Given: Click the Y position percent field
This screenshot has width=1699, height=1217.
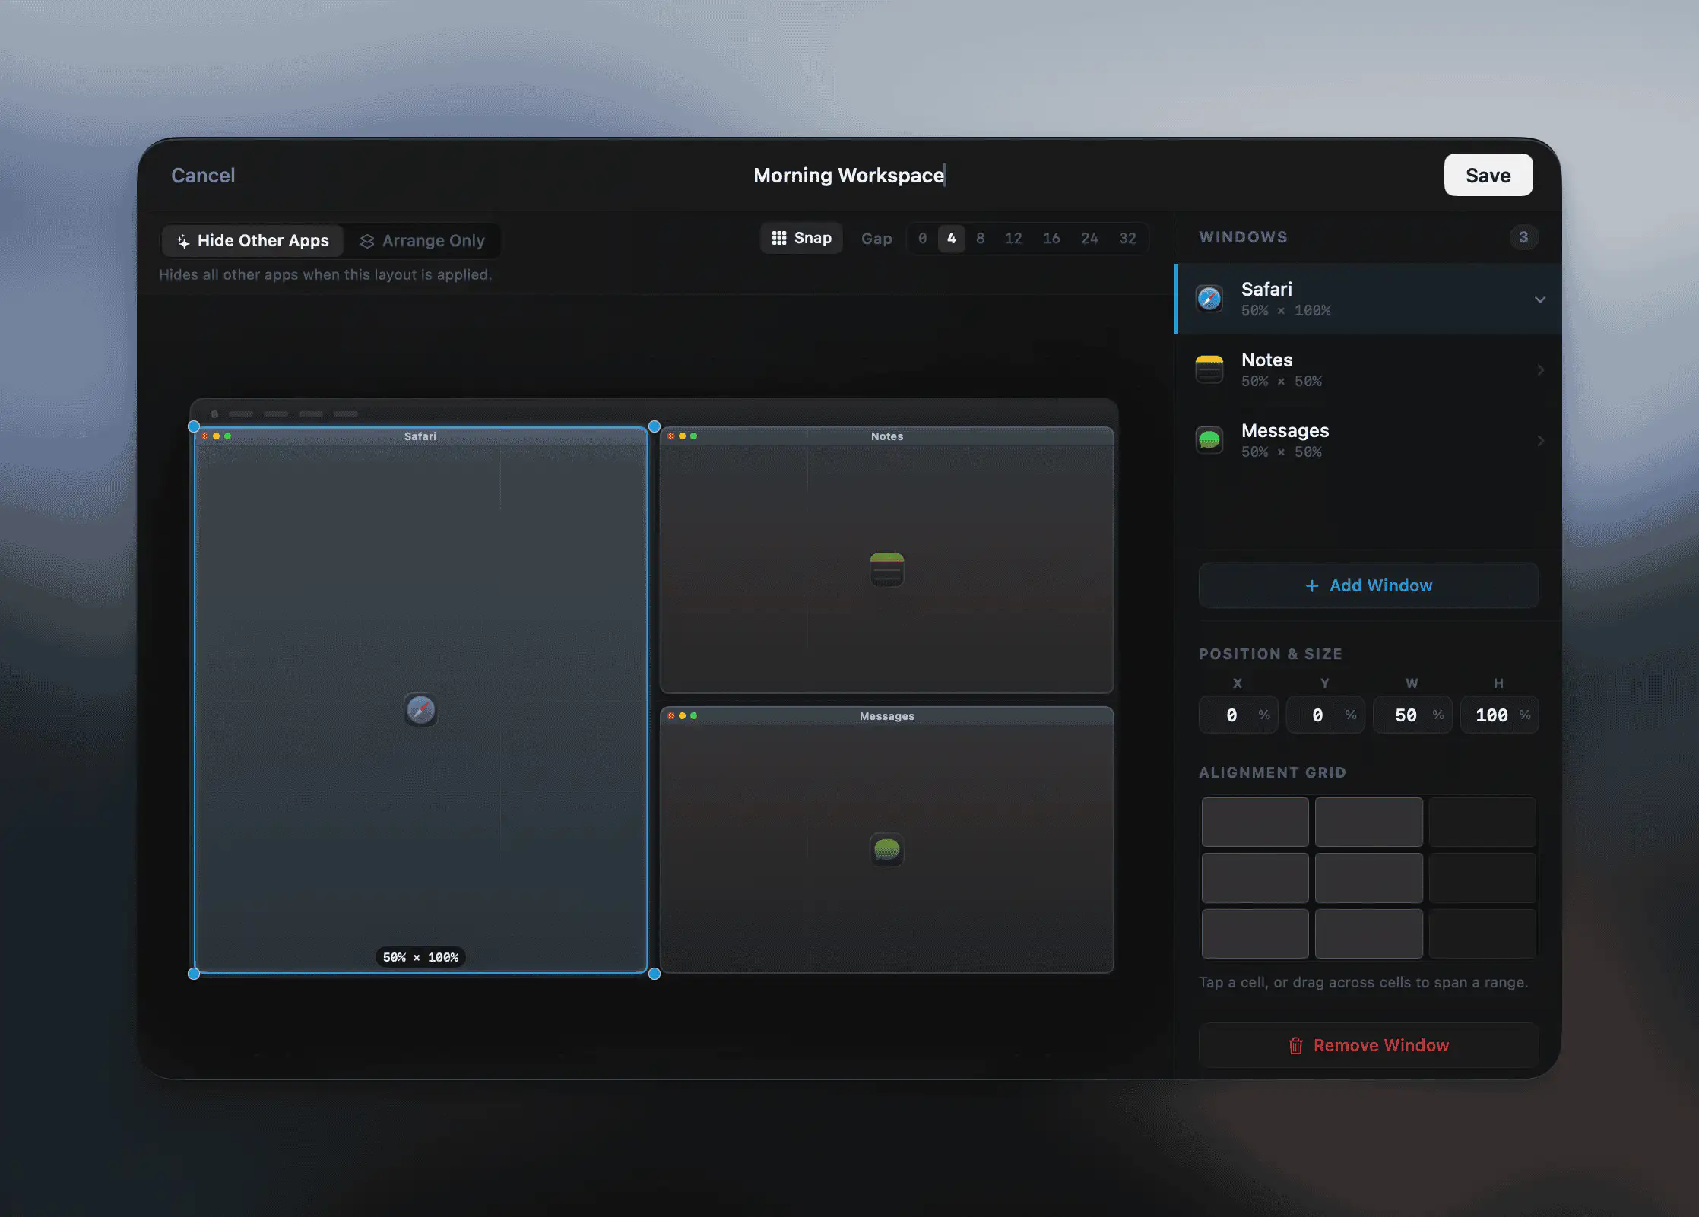Looking at the screenshot, I should point(1325,715).
